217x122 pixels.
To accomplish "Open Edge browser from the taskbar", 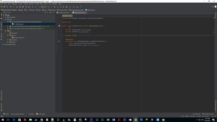I will pyautogui.click(x=14, y=120).
